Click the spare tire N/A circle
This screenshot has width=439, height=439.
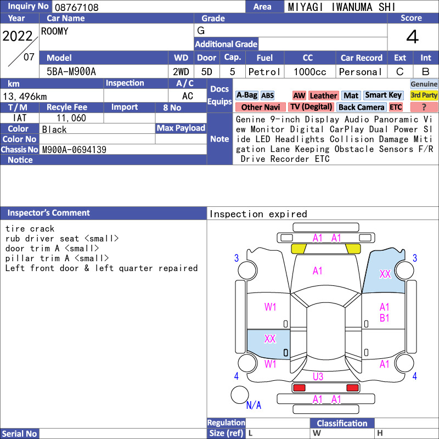[240, 395]
